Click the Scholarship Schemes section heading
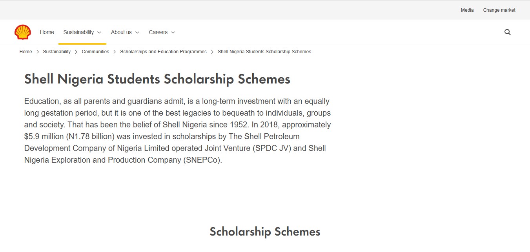 click(x=265, y=232)
